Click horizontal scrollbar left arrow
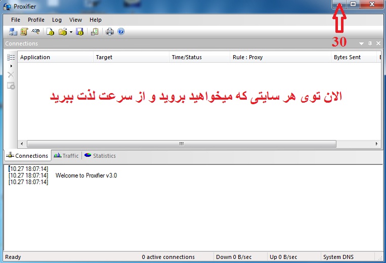 (22, 144)
